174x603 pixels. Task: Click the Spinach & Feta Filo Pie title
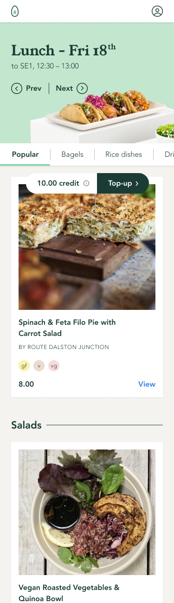(67, 328)
